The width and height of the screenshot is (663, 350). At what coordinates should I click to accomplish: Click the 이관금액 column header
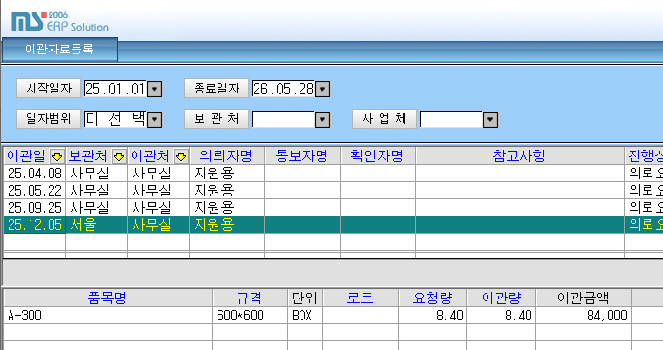coord(584,298)
